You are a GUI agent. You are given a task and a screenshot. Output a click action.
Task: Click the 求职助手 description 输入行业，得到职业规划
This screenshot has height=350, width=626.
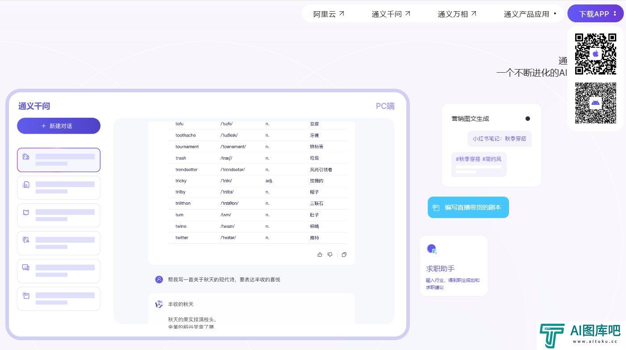pyautogui.click(x=453, y=284)
